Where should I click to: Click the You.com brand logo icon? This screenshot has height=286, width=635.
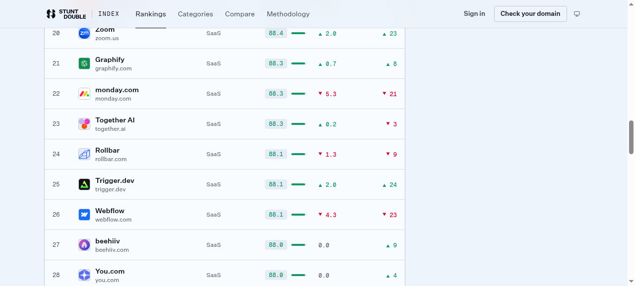pyautogui.click(x=84, y=275)
